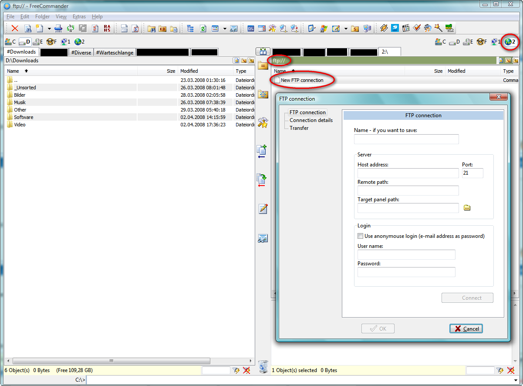Switch to the #Diverse tab

click(x=81, y=52)
